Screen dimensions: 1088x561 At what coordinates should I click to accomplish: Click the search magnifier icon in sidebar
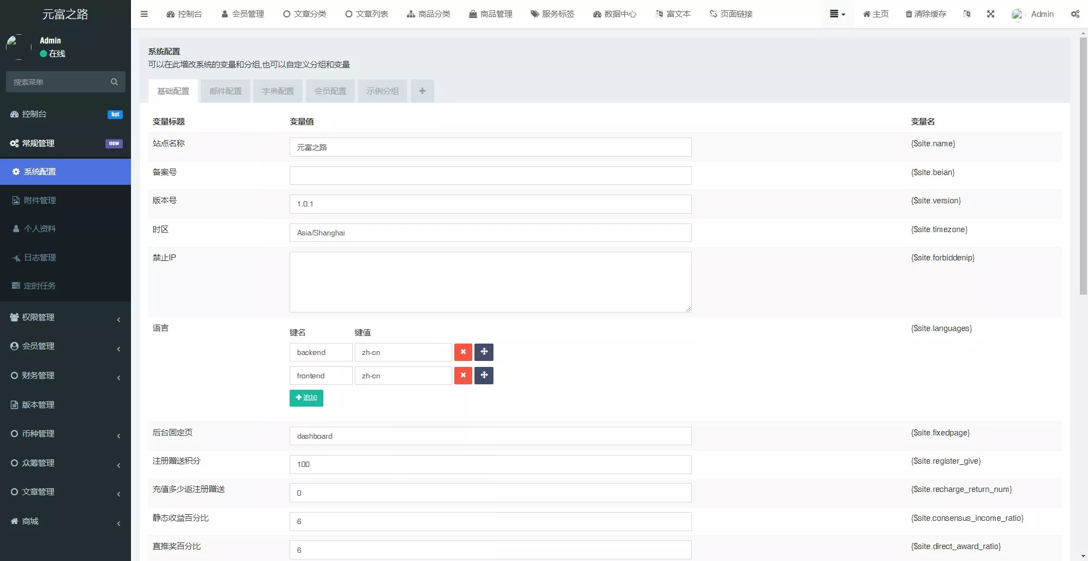[114, 82]
